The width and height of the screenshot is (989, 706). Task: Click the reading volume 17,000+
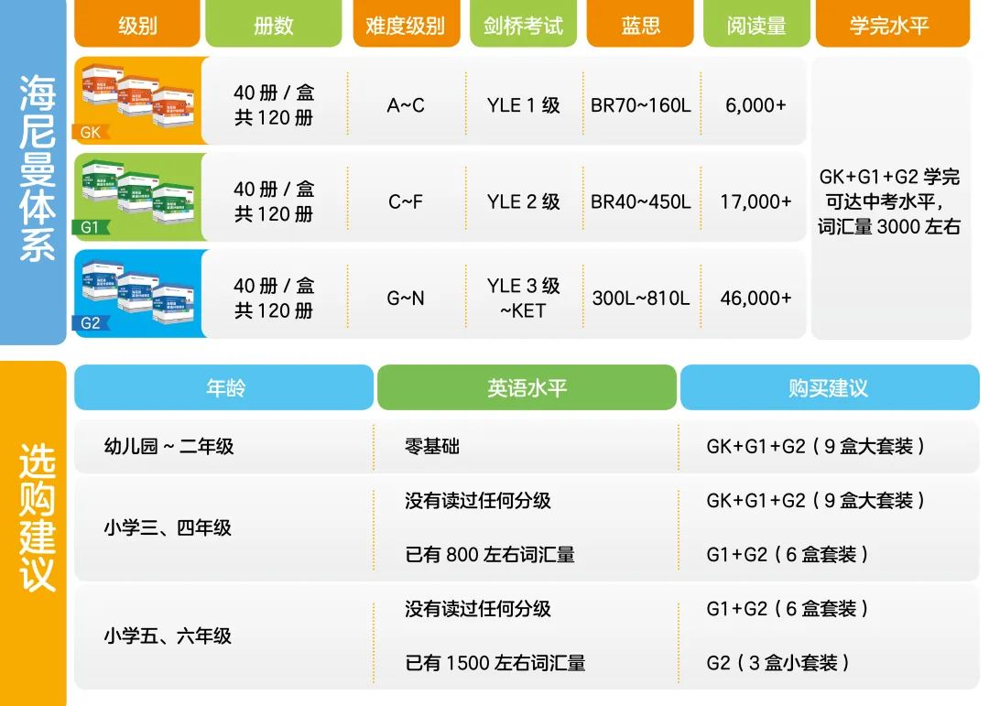click(755, 201)
